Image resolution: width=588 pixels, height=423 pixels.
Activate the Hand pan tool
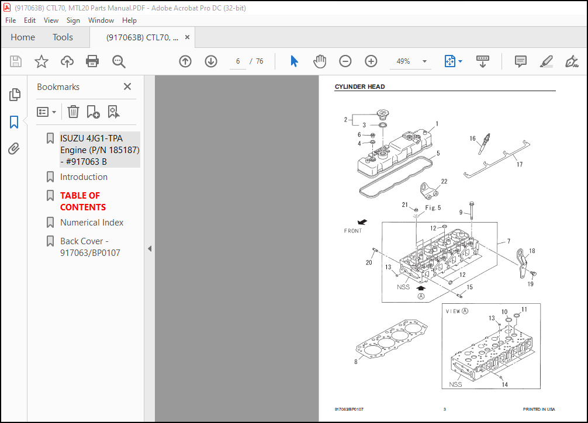click(320, 61)
